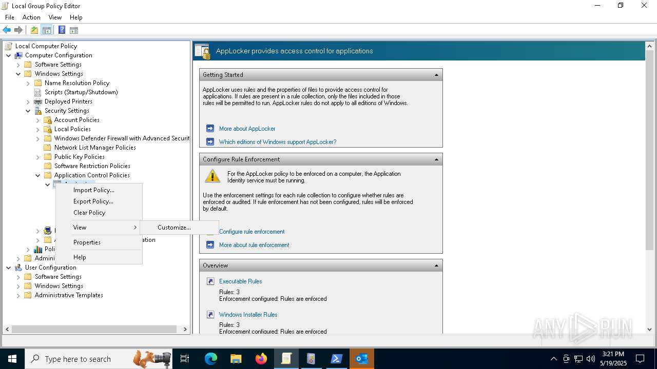Click the Scripts (Startup/Shutdown) script icon
This screenshot has height=369, width=657.
click(38, 92)
